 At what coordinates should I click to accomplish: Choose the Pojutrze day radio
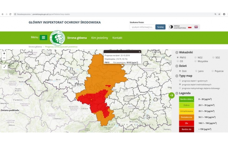coord(213,71)
